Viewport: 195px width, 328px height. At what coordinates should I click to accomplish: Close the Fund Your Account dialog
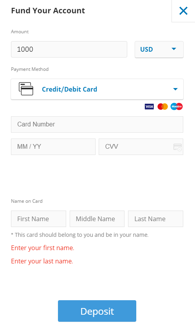tap(183, 11)
